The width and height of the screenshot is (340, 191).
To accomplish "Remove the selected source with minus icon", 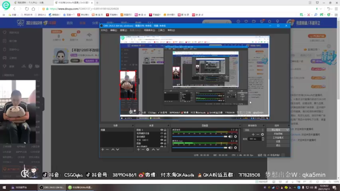I will [x=143, y=149].
